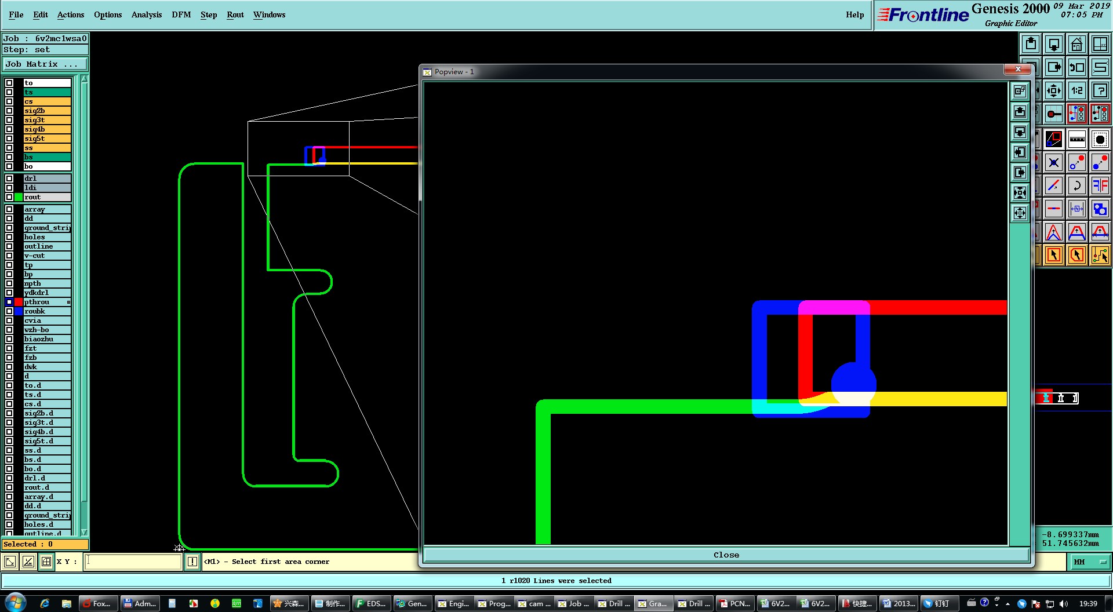1113x612 pixels.
Task: Click the exclamation mark button
Action: (x=192, y=562)
